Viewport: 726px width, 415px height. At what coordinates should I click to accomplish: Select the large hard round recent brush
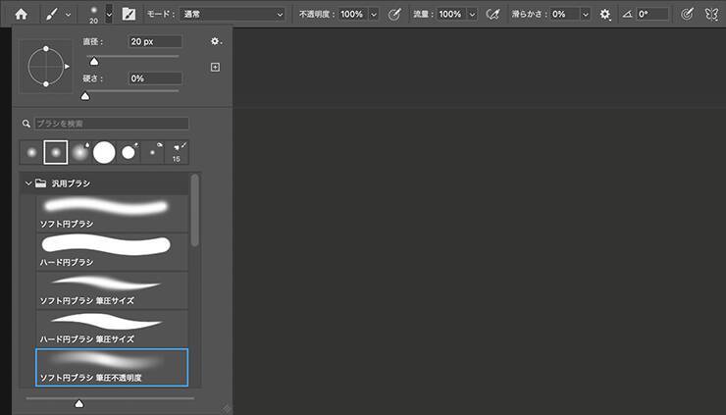click(x=104, y=152)
